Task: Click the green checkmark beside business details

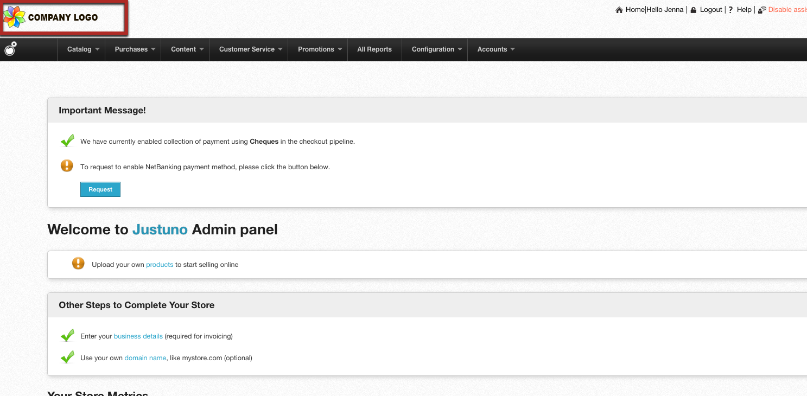Action: pyautogui.click(x=67, y=336)
